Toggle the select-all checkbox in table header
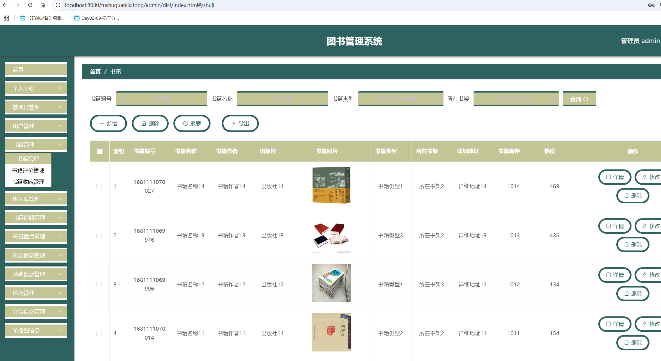 coord(100,151)
